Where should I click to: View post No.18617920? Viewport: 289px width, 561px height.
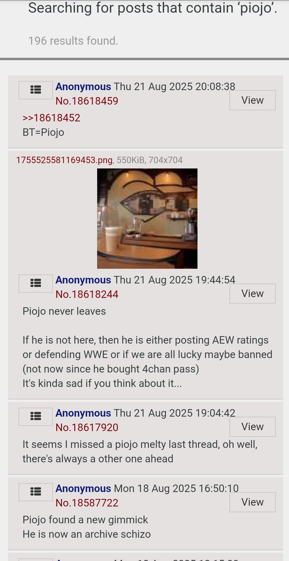(x=252, y=427)
